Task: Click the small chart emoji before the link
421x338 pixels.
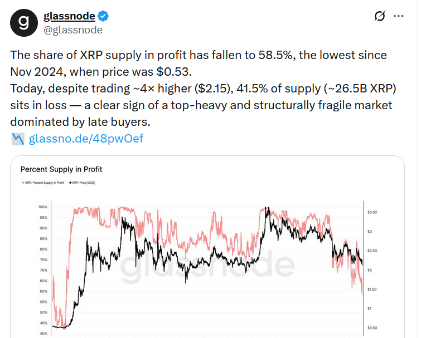Action: (x=17, y=139)
